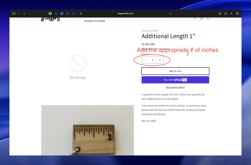
Task: Go back to the previous page
Action: [x=24, y=14]
